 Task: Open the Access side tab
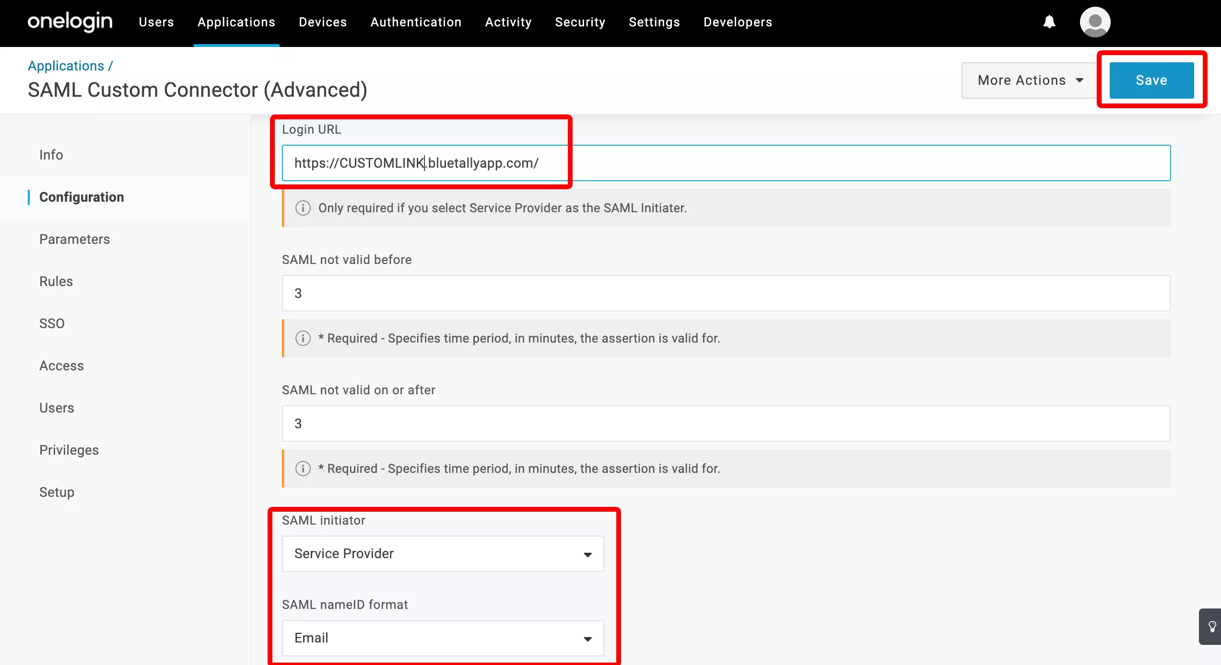click(61, 366)
